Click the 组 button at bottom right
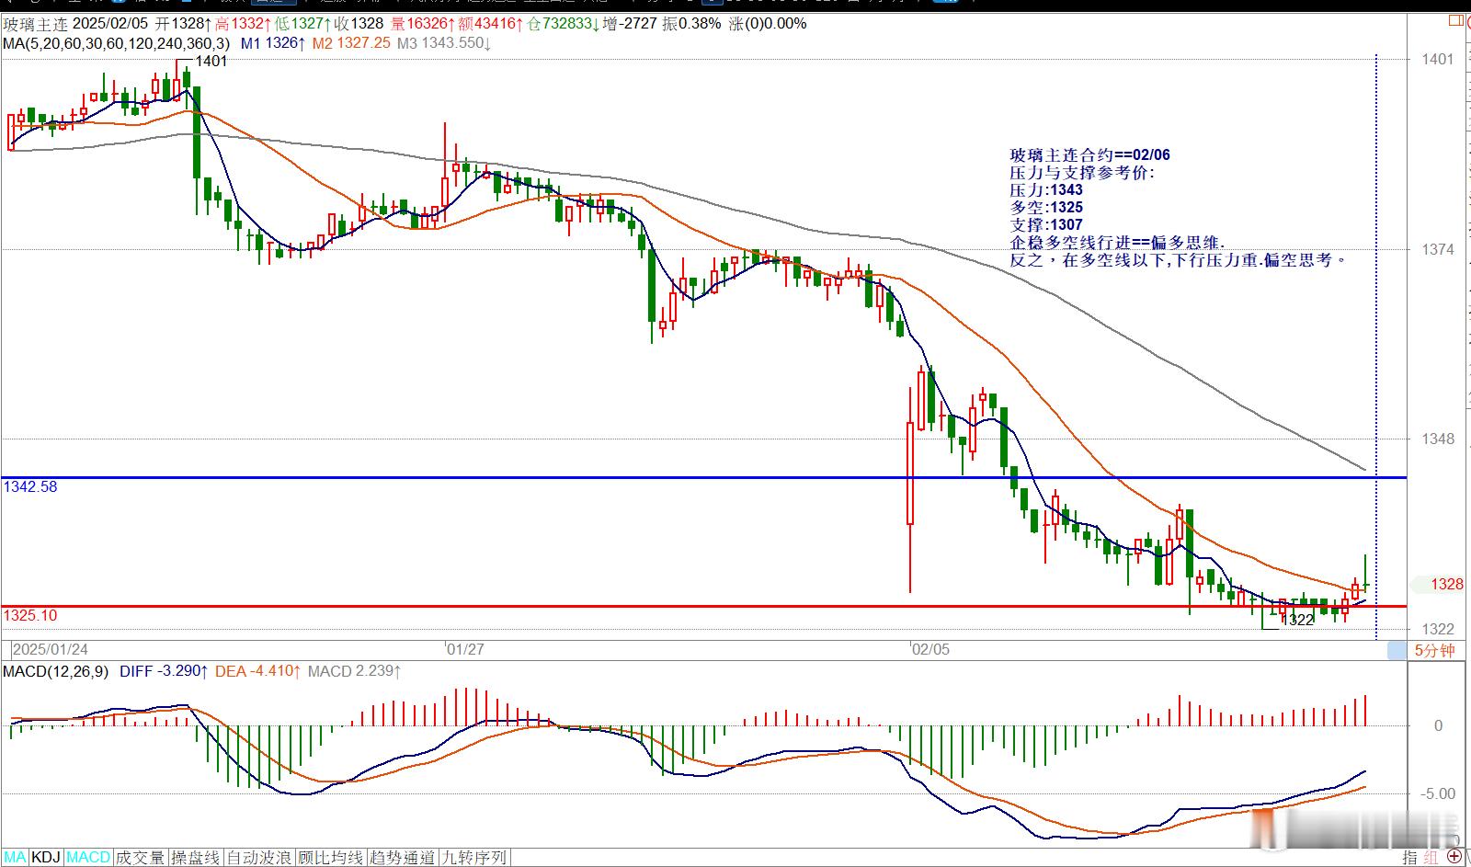The image size is (1471, 867). (1431, 857)
